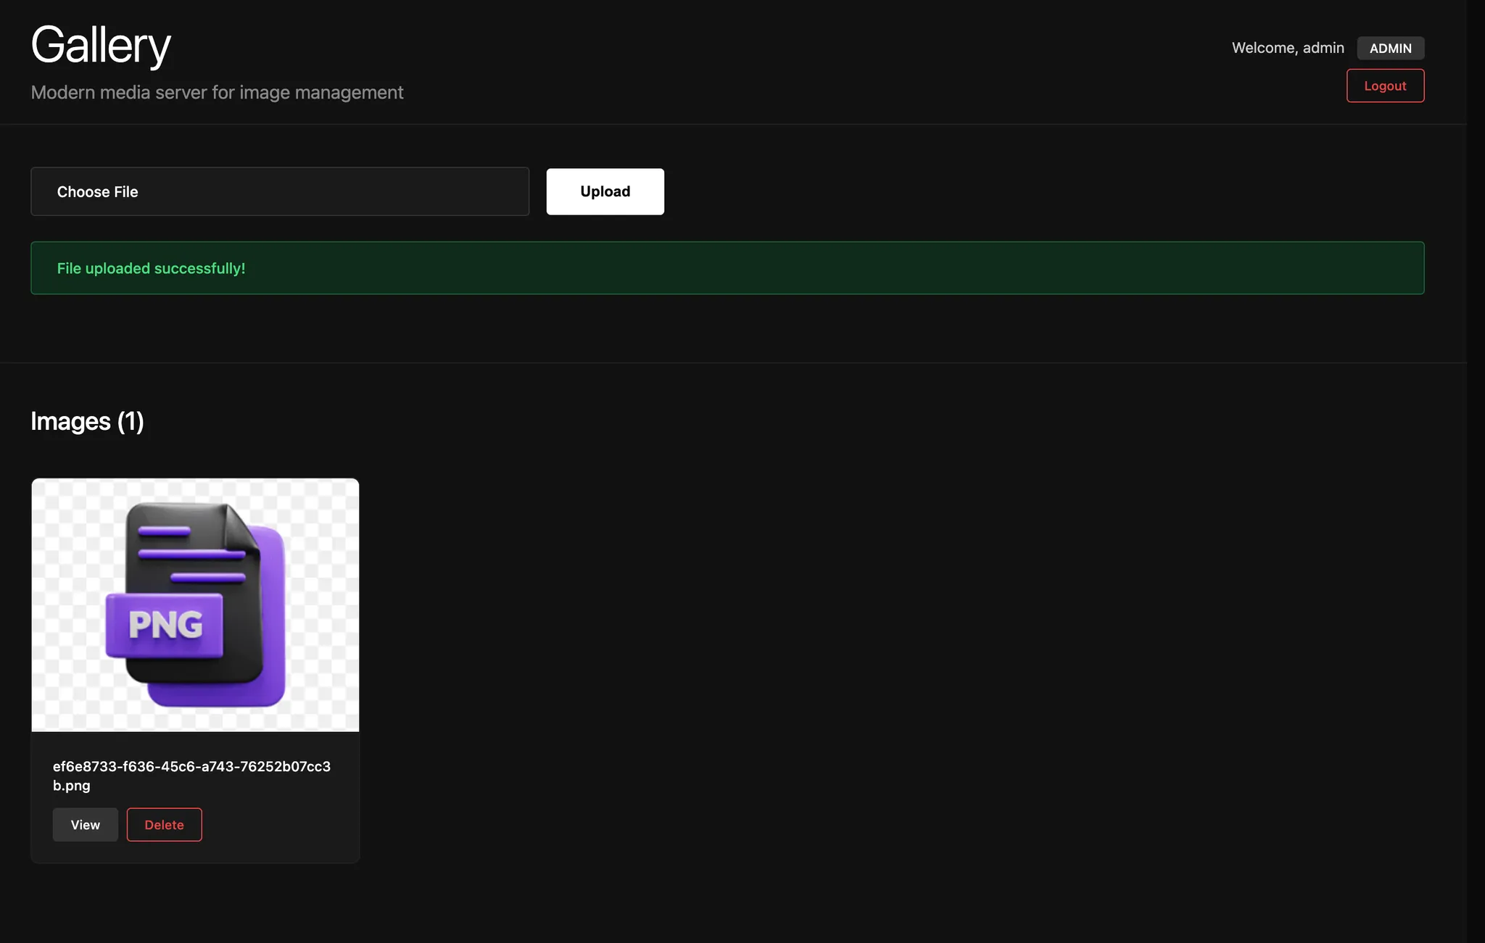Screen dimensions: 1485x943
Task: Delete the ef6e8733 png image
Action: coord(164,825)
